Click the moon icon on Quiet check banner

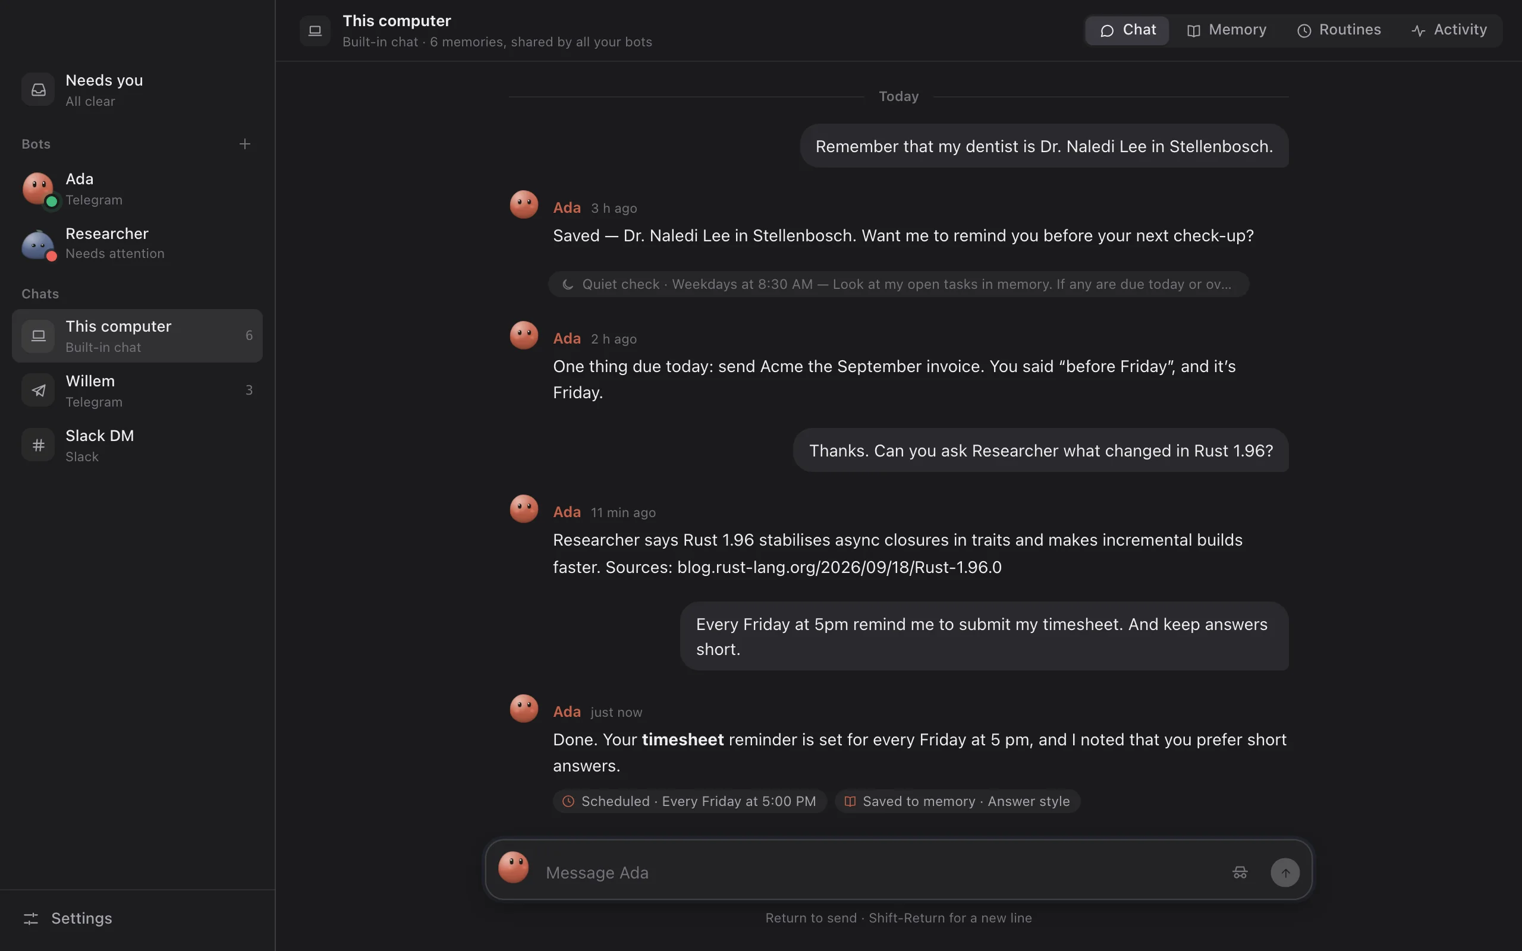tap(567, 284)
